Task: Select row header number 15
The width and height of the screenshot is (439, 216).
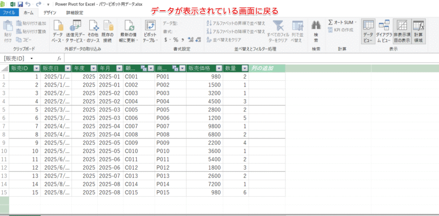Action: point(4,192)
